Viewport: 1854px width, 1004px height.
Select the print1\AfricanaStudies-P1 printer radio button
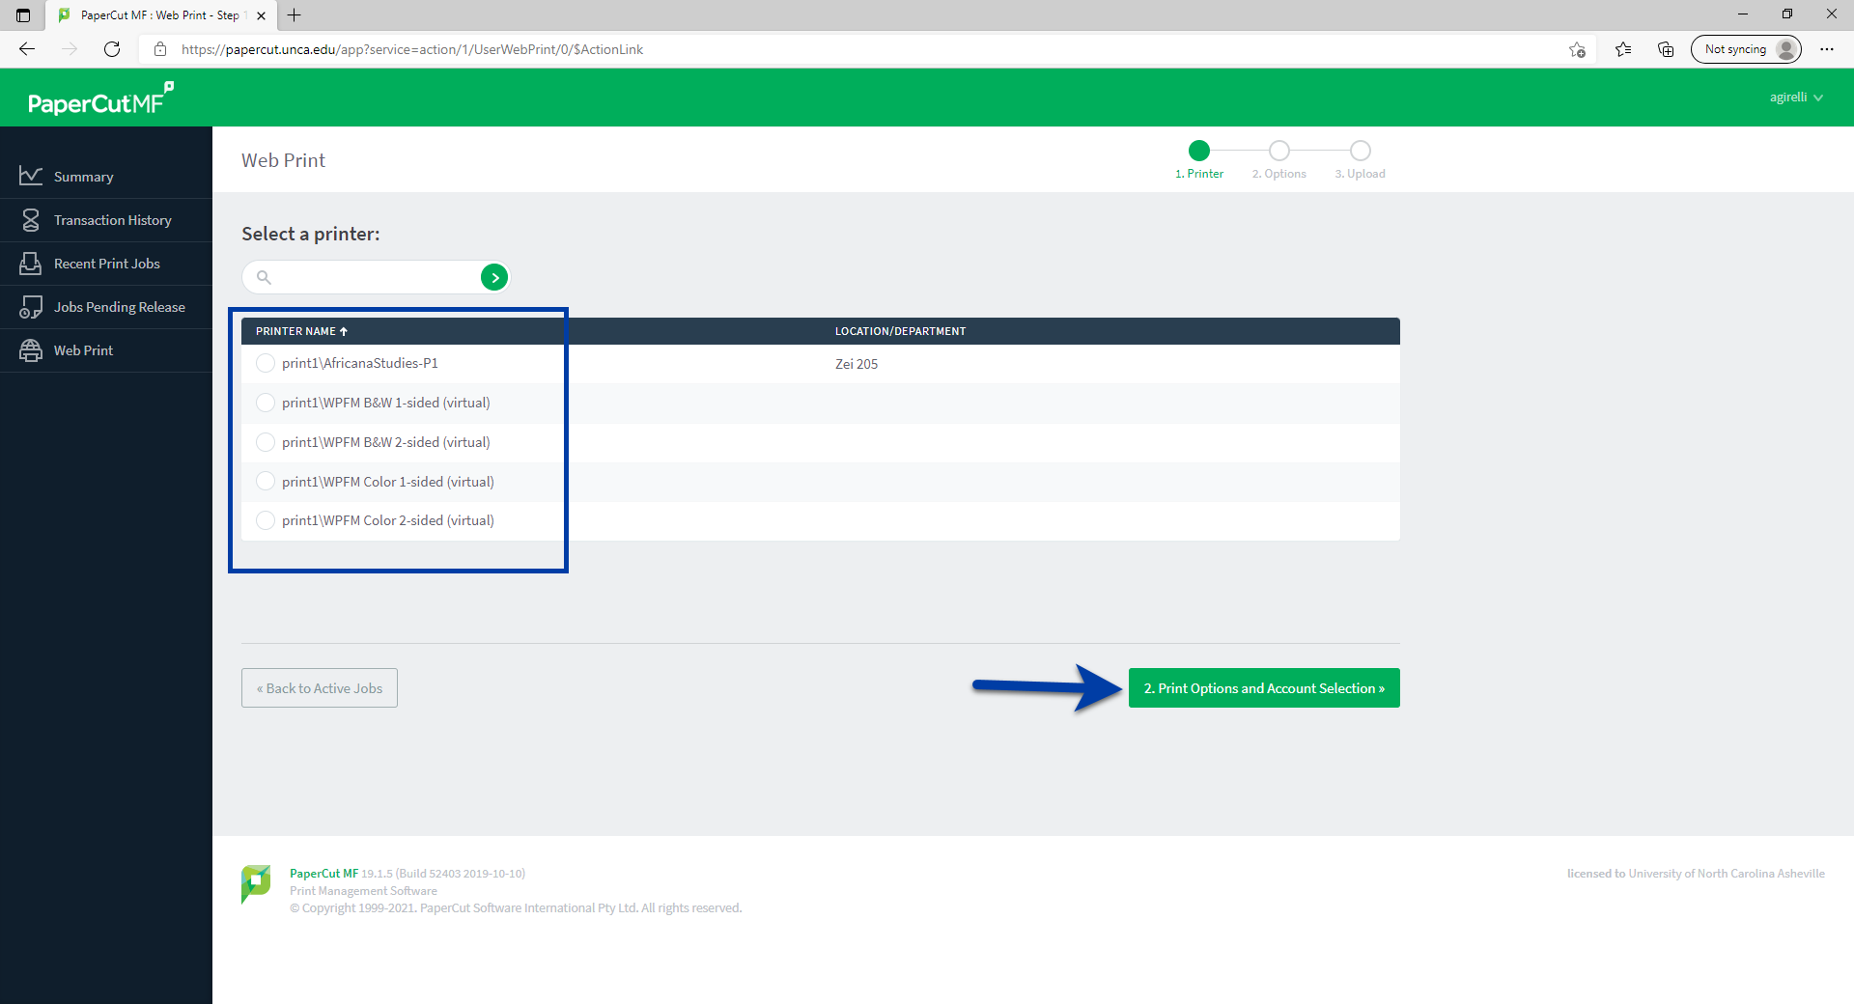point(266,363)
